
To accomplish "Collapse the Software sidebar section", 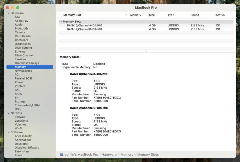I will point(8,132).
